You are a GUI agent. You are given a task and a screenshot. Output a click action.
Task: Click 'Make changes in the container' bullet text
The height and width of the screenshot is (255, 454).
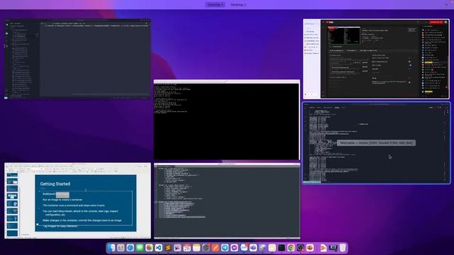[82, 220]
